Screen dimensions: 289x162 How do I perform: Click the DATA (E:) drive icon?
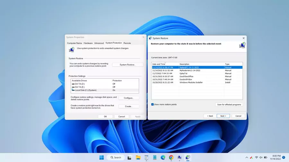(x=73, y=87)
